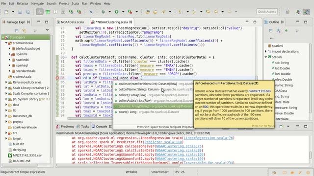This screenshot has width=314, height=176.
Task: Open the Scala menu
Action: click(75, 3)
